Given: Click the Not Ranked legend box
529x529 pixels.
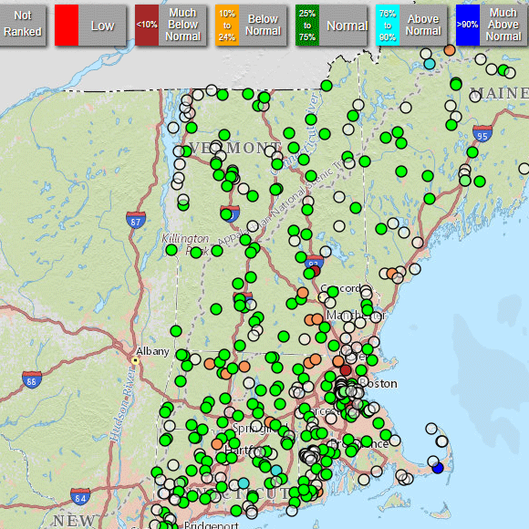Looking at the screenshot, I should [23, 26].
